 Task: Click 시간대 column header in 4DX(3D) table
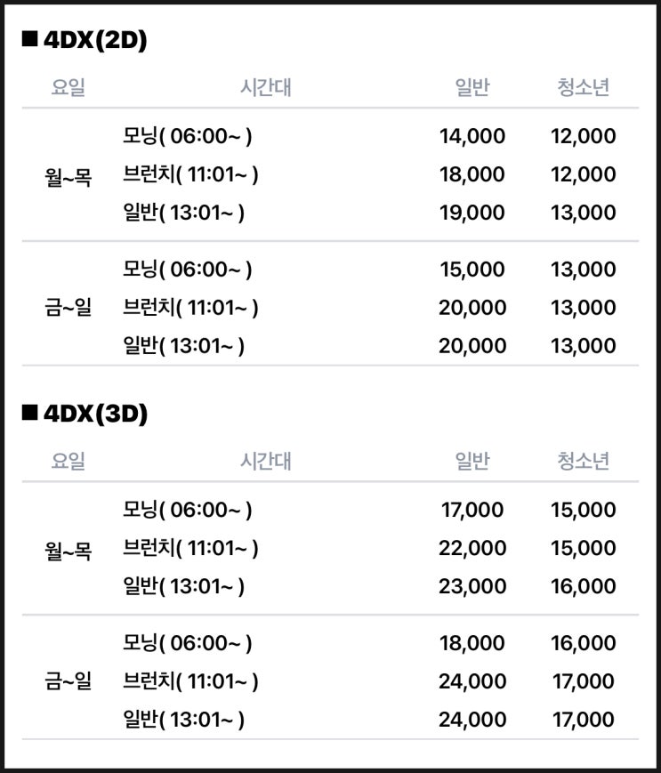[266, 461]
